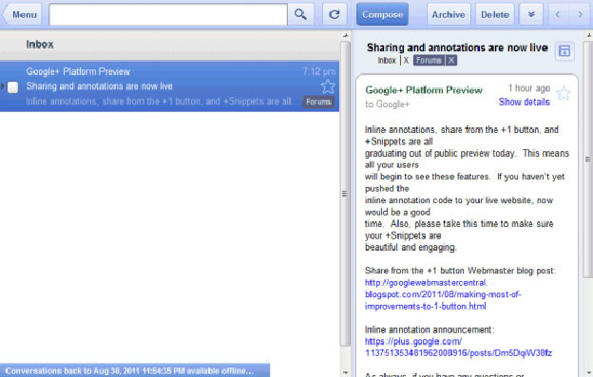Click the Inbox label tag in message header
The height and width of the screenshot is (377, 593).
click(387, 61)
